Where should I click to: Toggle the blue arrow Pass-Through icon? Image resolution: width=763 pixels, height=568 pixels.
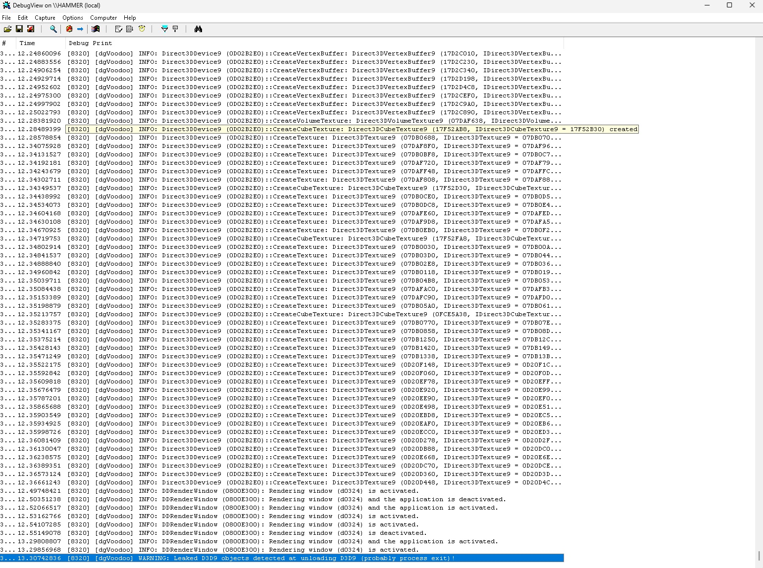click(x=80, y=29)
